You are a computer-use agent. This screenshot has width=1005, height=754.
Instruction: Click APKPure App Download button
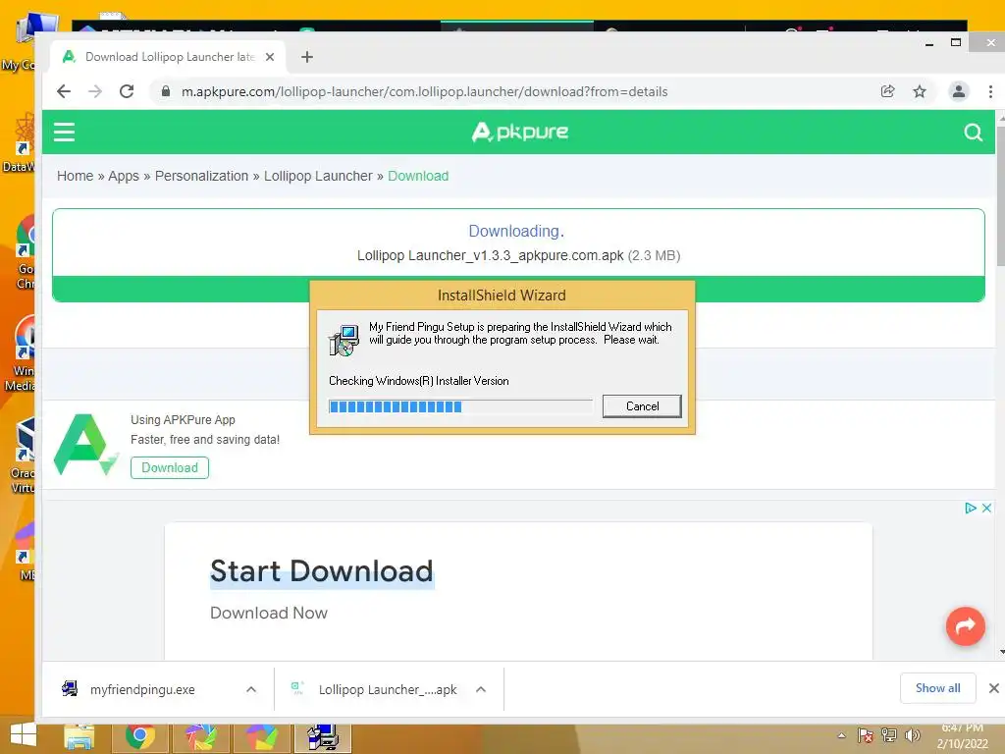169,467
